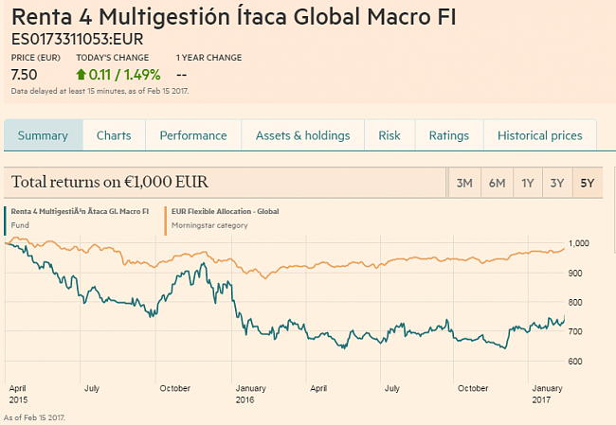616x425 pixels.
Task: Click the green up-arrow change icon
Action: 81,74
